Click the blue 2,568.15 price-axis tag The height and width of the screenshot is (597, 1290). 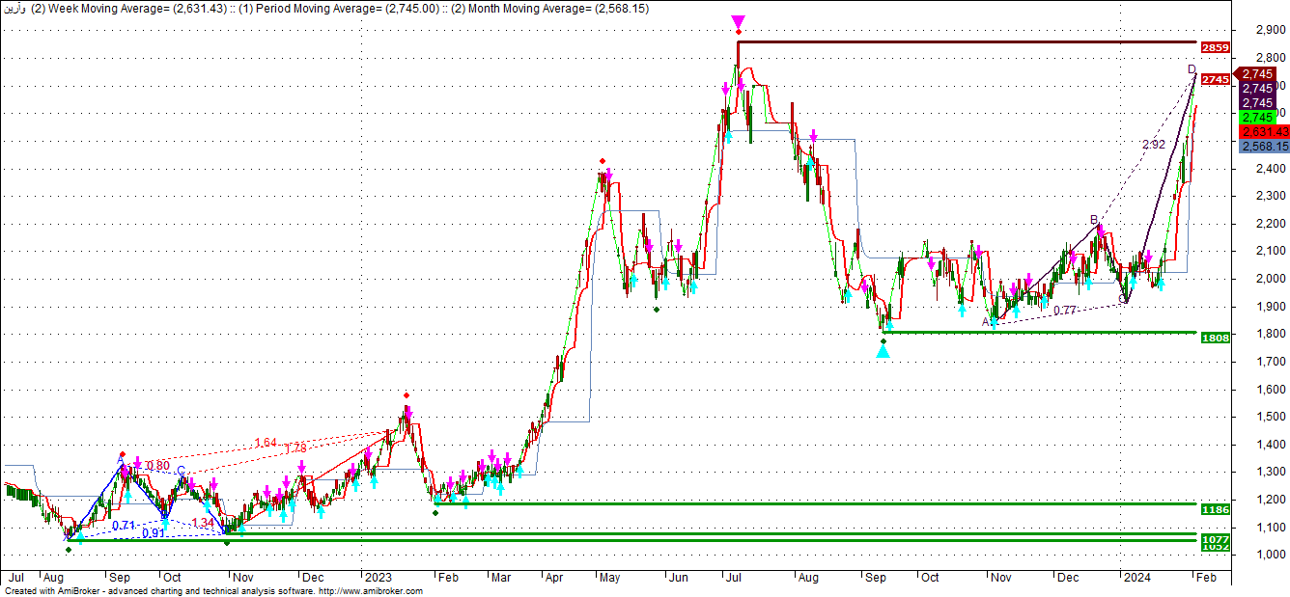click(x=1263, y=146)
